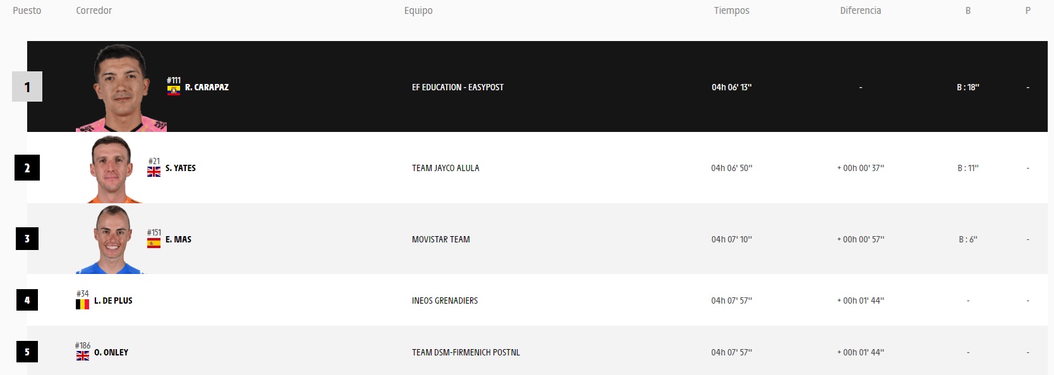1054x375 pixels.
Task: Click the Corredor column header
Action: tap(94, 11)
